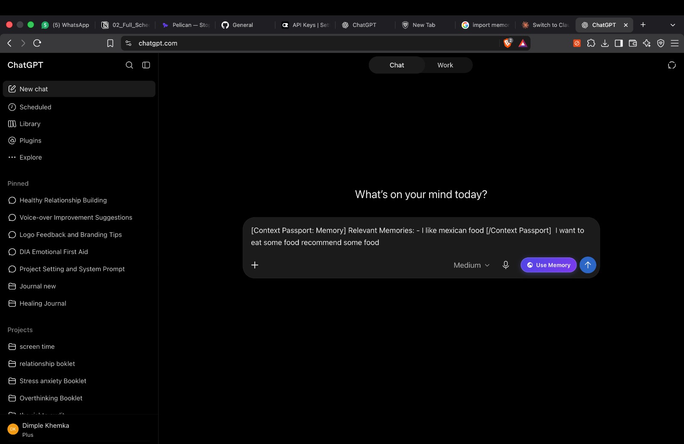Start a New chat from the sidebar

[79, 89]
